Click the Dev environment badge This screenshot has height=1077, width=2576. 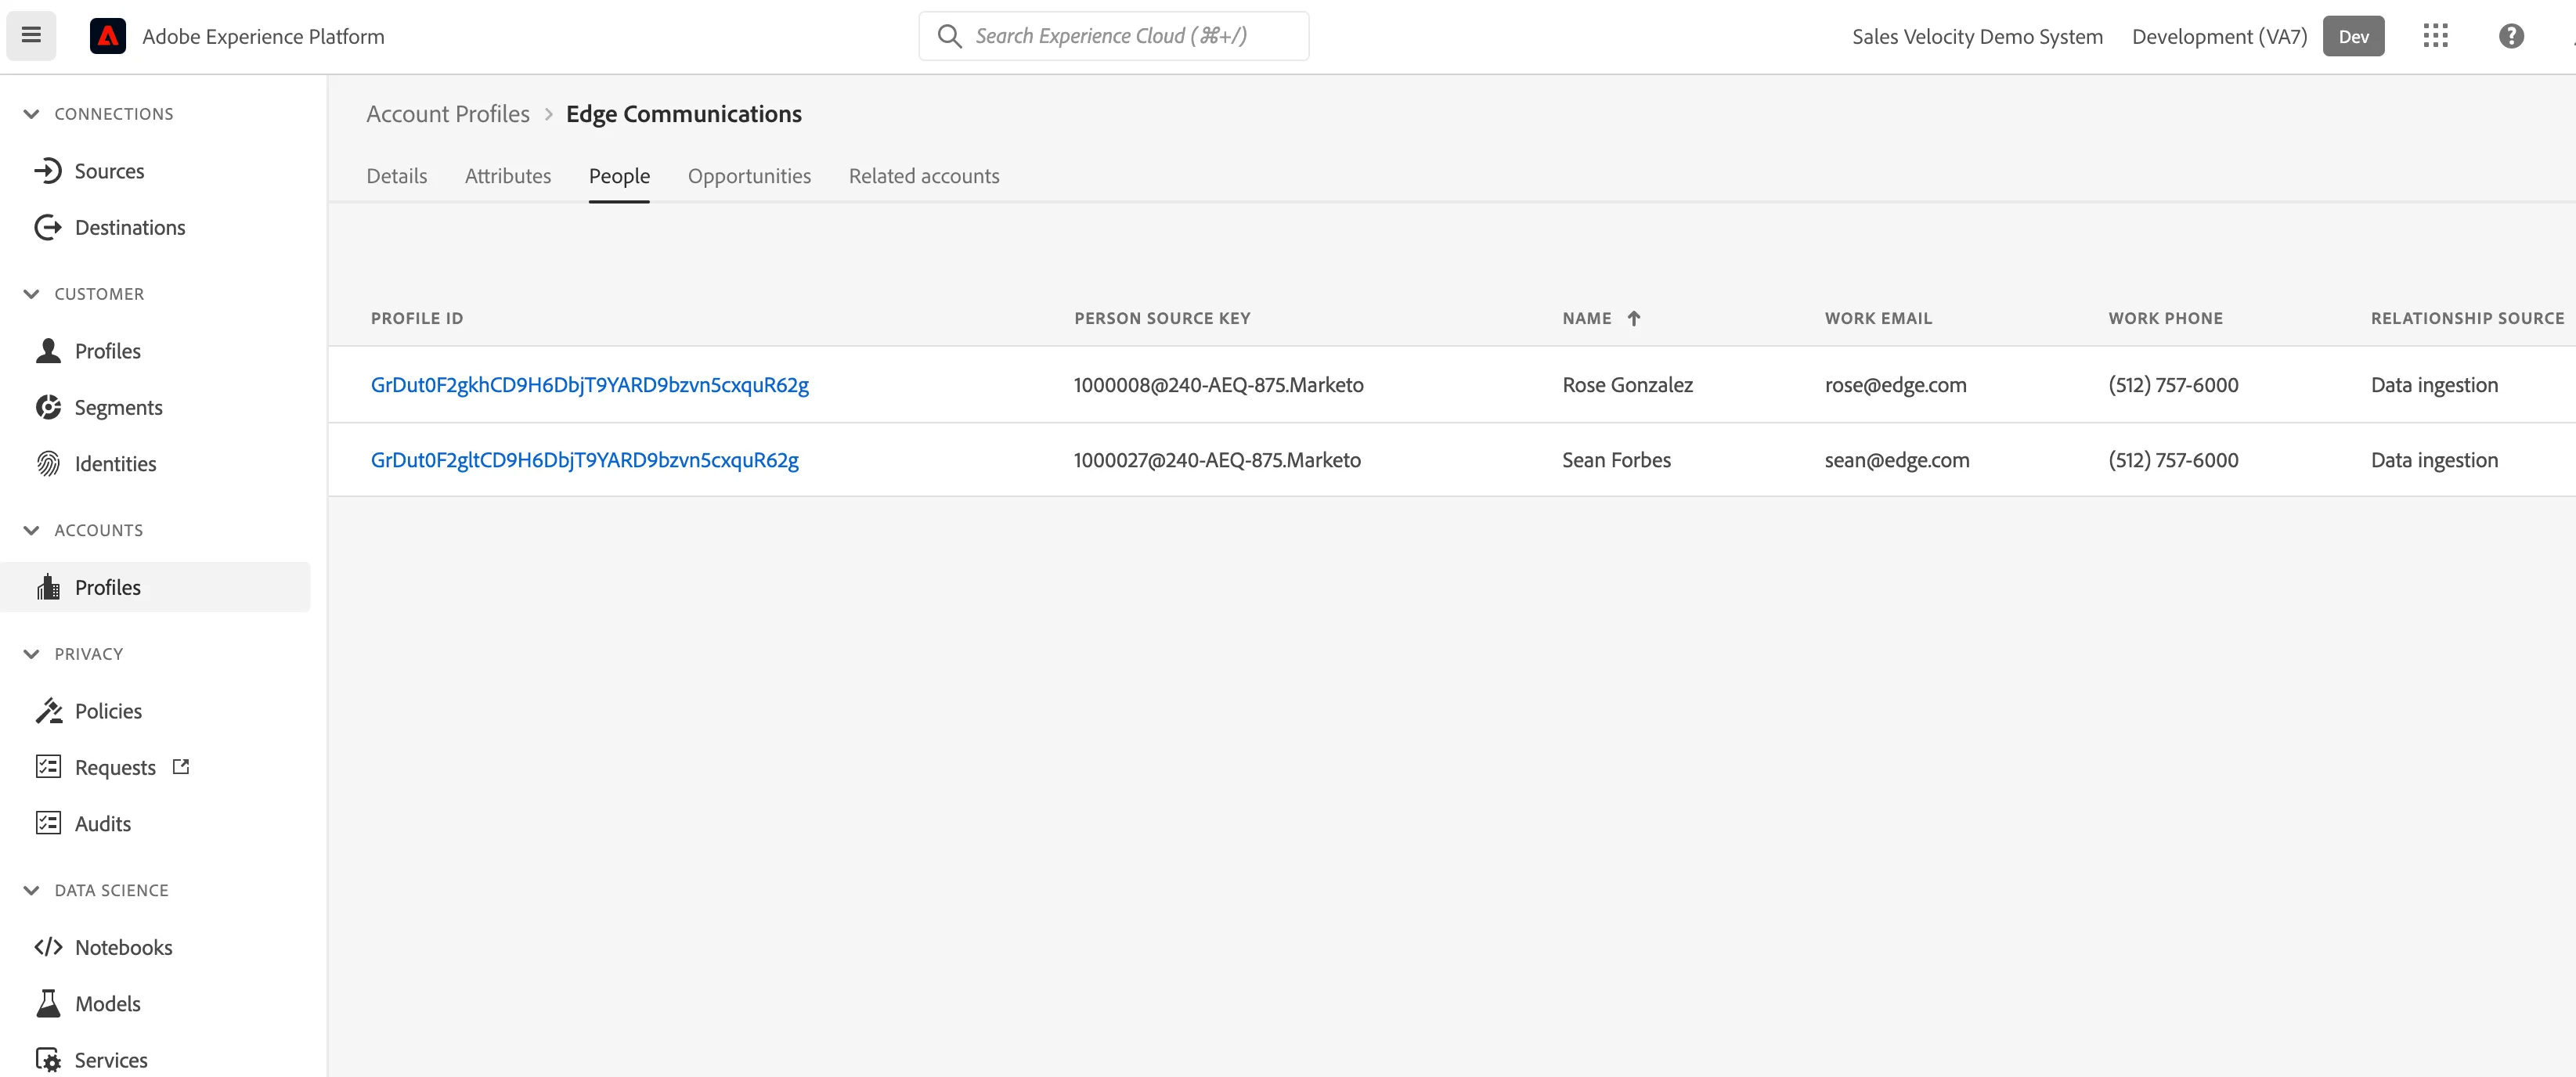2353,36
